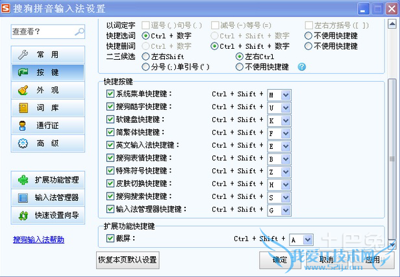Image resolution: width=400 pixels, height=277 pixels.
Task: Open key dropdown for 软键盘快捷键
Action: [x=286, y=120]
